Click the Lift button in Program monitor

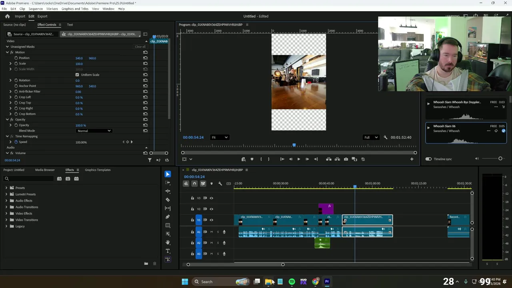(329, 159)
